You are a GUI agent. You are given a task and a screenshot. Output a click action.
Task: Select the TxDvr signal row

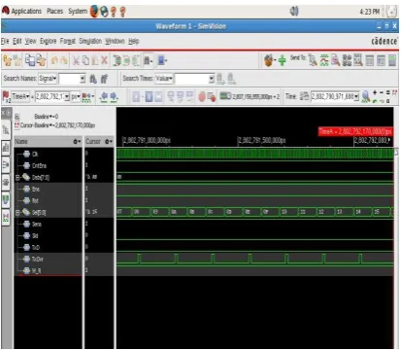[x=48, y=259]
